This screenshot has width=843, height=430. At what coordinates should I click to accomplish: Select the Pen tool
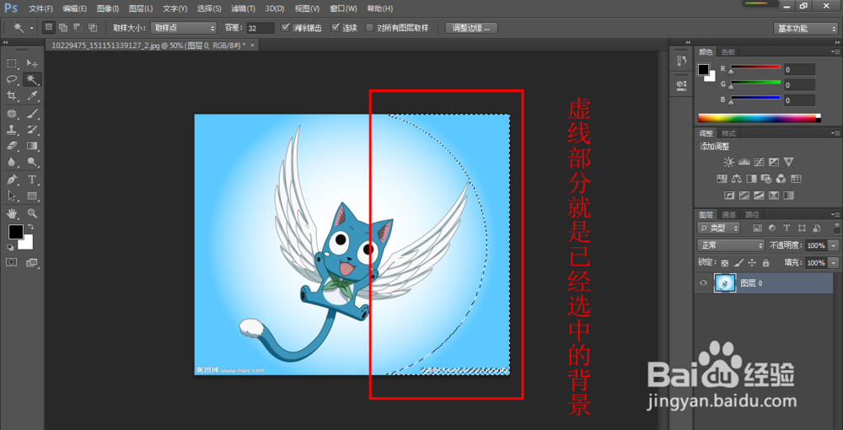tap(12, 180)
